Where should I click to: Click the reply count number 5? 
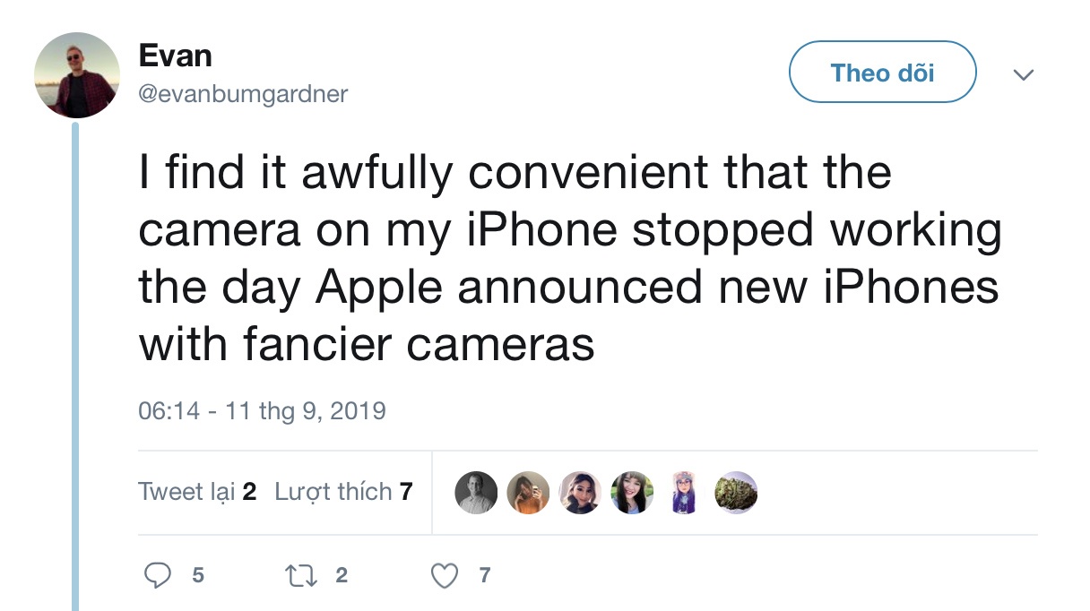[x=196, y=576]
